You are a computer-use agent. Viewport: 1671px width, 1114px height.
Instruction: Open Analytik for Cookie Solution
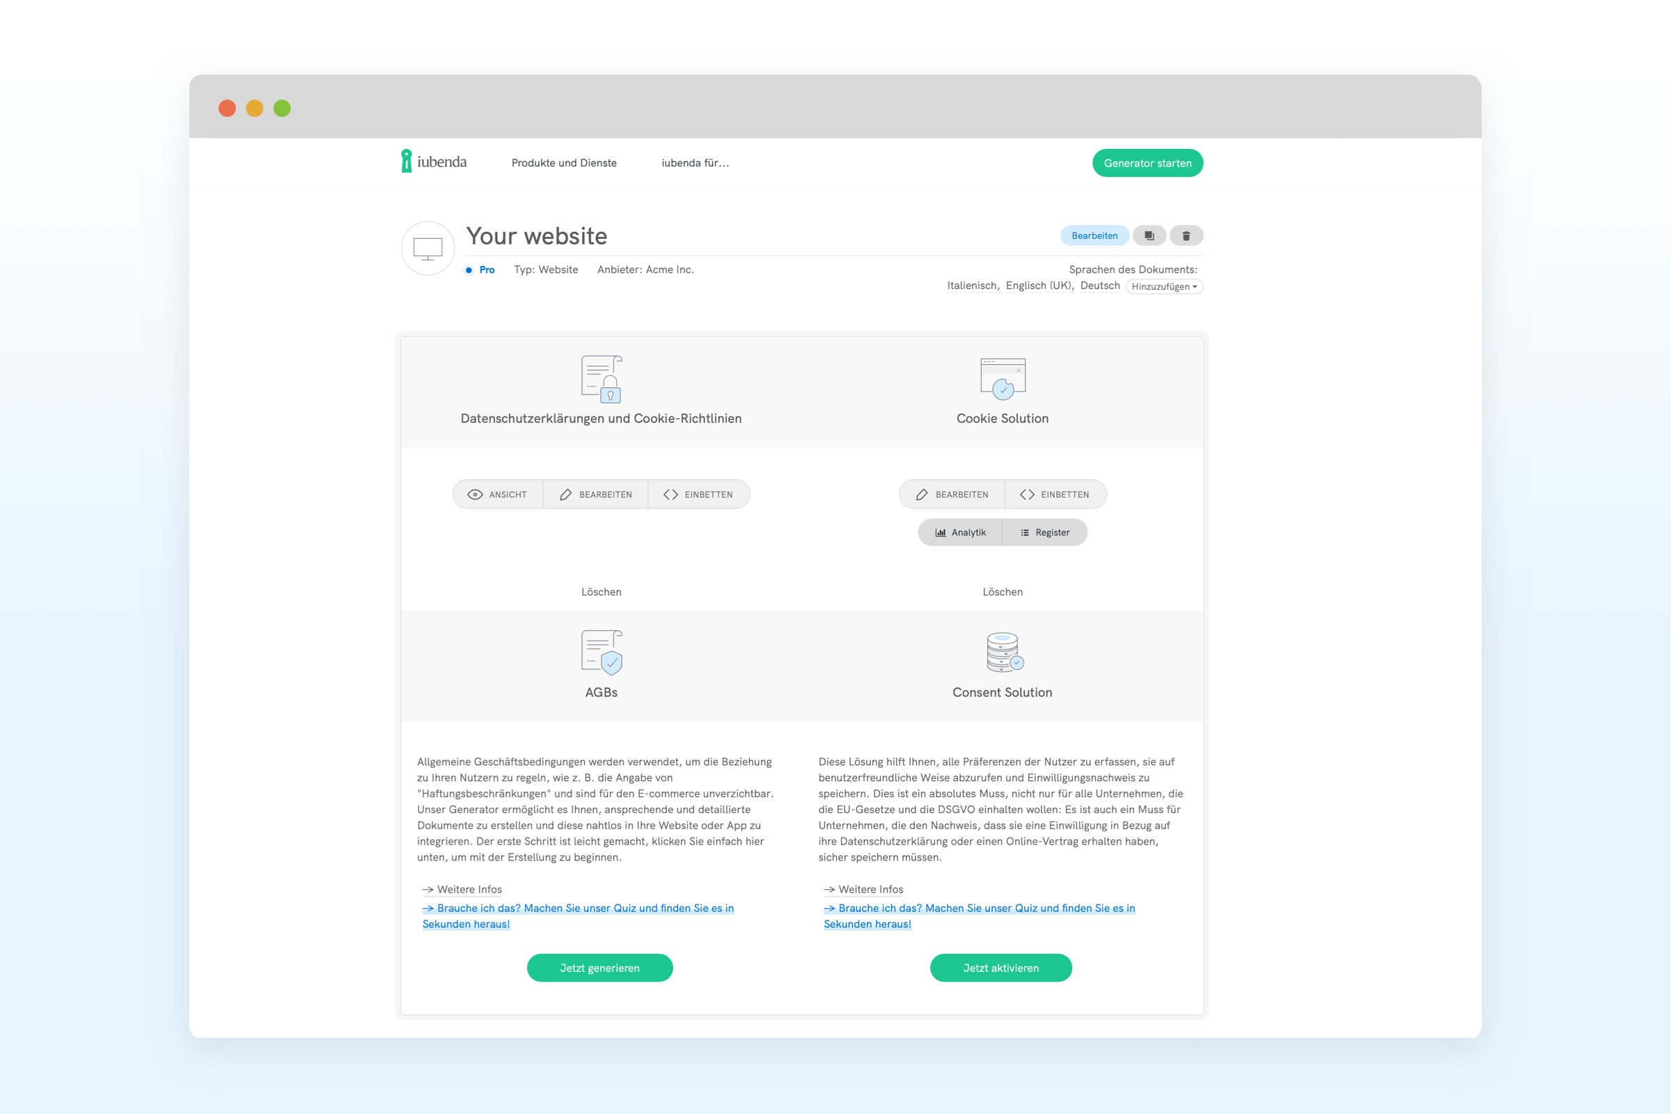point(961,533)
